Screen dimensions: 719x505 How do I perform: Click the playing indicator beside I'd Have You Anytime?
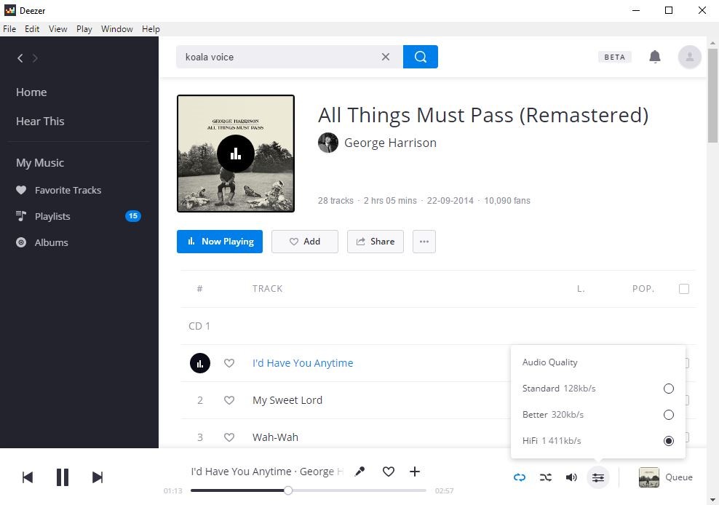point(200,363)
